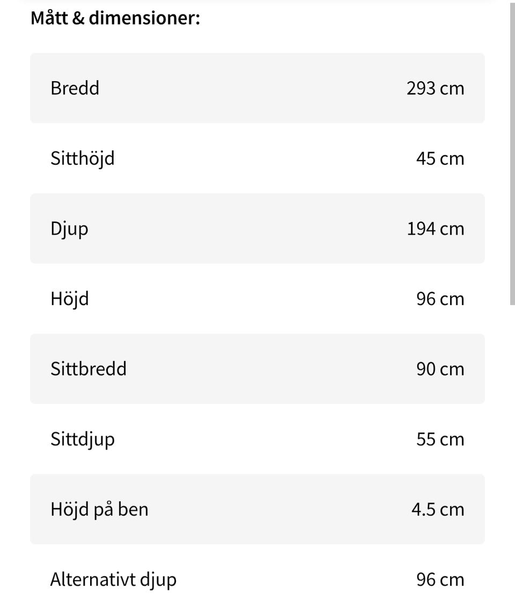Select the Bredd row label

(75, 88)
